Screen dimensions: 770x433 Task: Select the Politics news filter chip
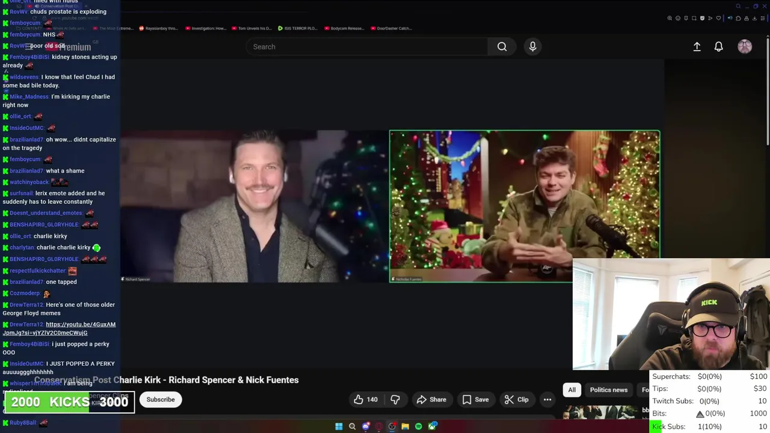pos(609,390)
